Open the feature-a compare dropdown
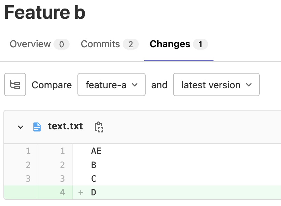The image size is (281, 206). [x=111, y=85]
